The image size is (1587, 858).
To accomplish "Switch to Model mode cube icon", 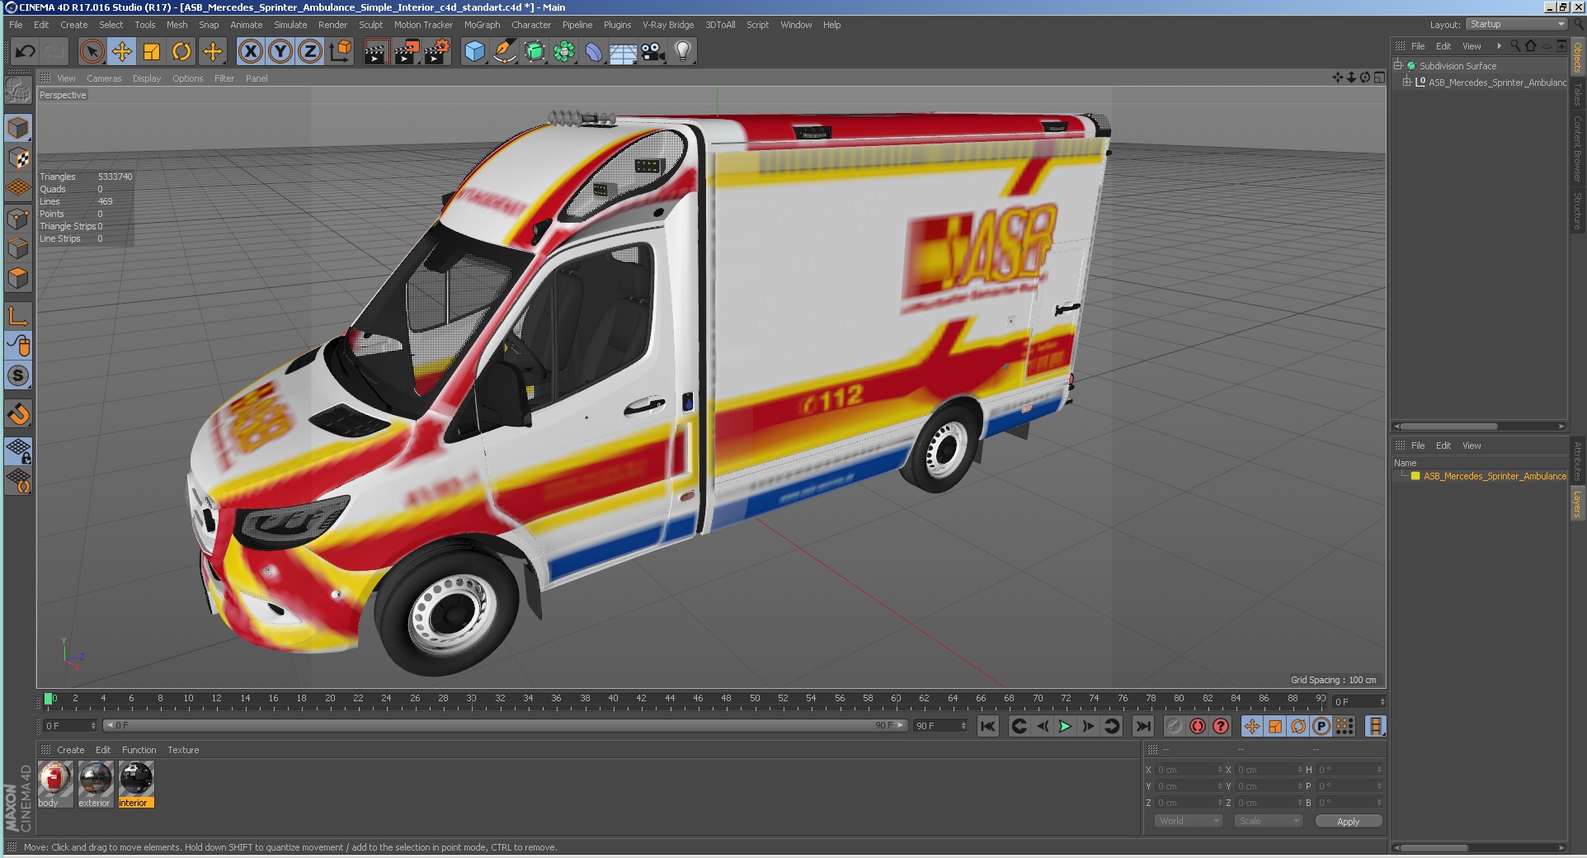I will pos(18,128).
